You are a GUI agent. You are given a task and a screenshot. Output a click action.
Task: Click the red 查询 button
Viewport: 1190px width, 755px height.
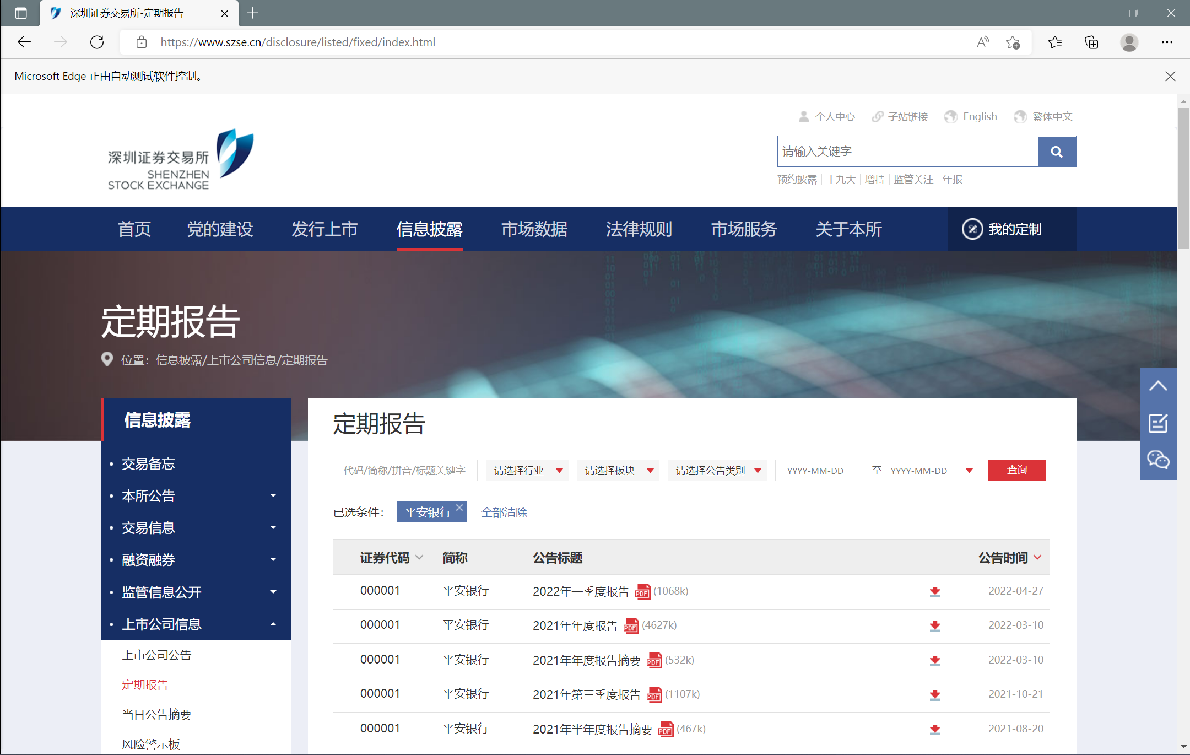(x=1017, y=471)
